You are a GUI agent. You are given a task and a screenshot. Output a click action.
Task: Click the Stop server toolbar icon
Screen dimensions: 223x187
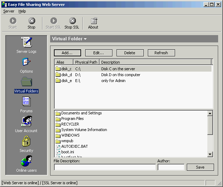pyautogui.click(x=32, y=21)
